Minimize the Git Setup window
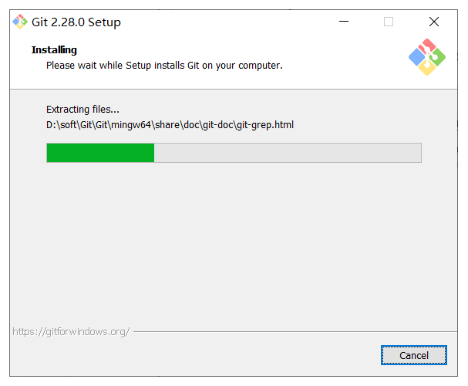 point(344,22)
